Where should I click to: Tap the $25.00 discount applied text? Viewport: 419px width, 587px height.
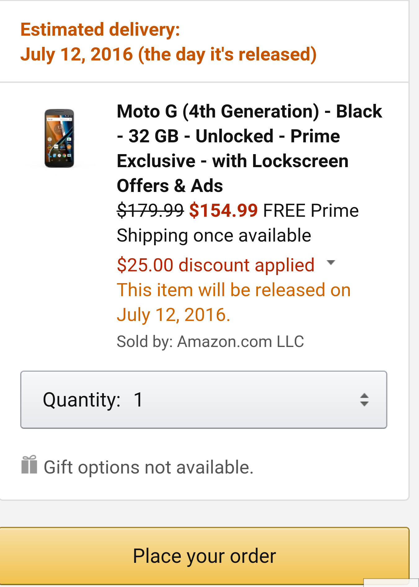point(216,265)
